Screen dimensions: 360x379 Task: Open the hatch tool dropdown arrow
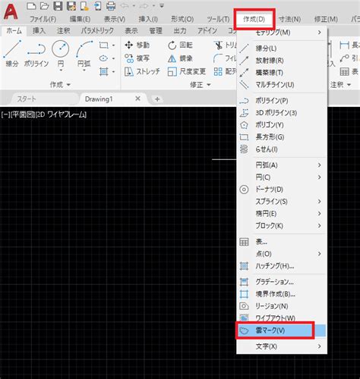pos(113,72)
